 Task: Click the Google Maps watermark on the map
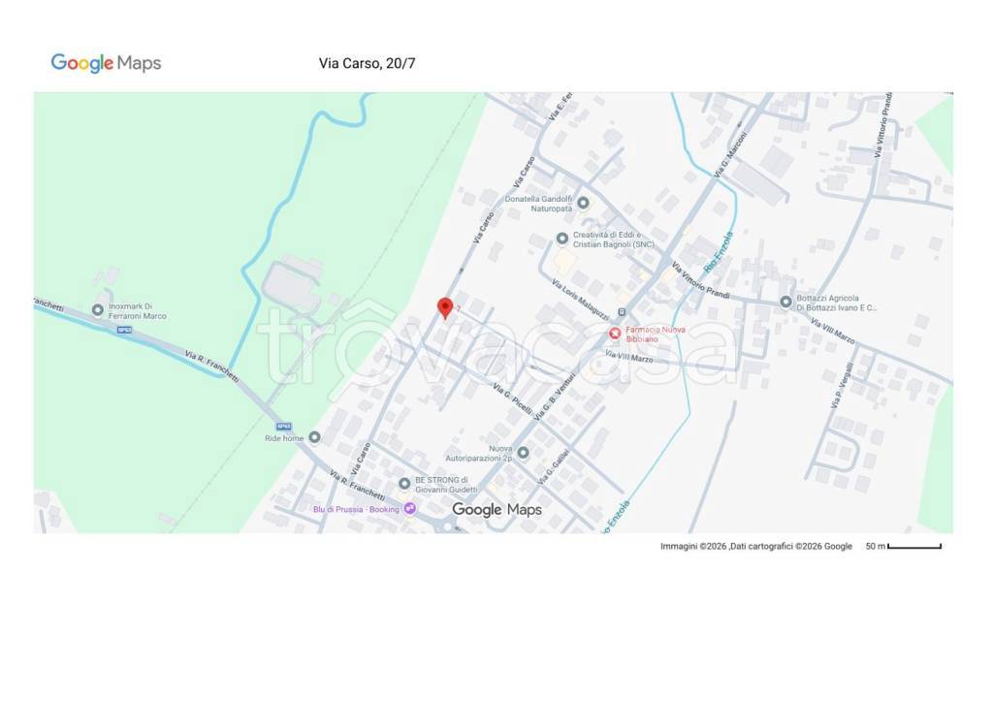pyautogui.click(x=496, y=510)
